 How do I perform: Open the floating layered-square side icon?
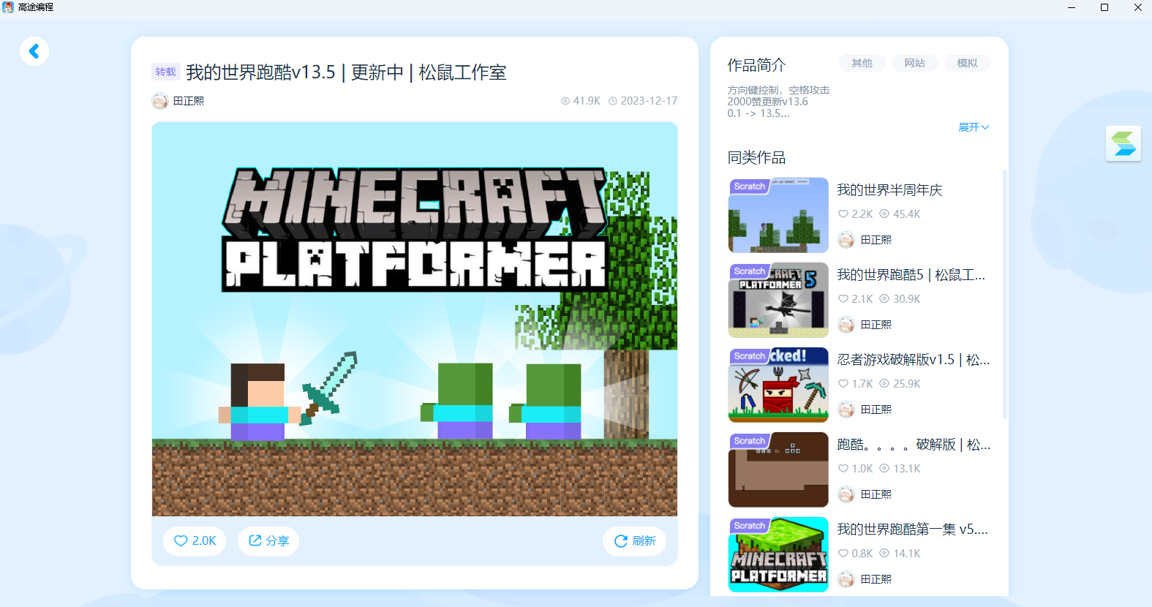pyautogui.click(x=1123, y=143)
